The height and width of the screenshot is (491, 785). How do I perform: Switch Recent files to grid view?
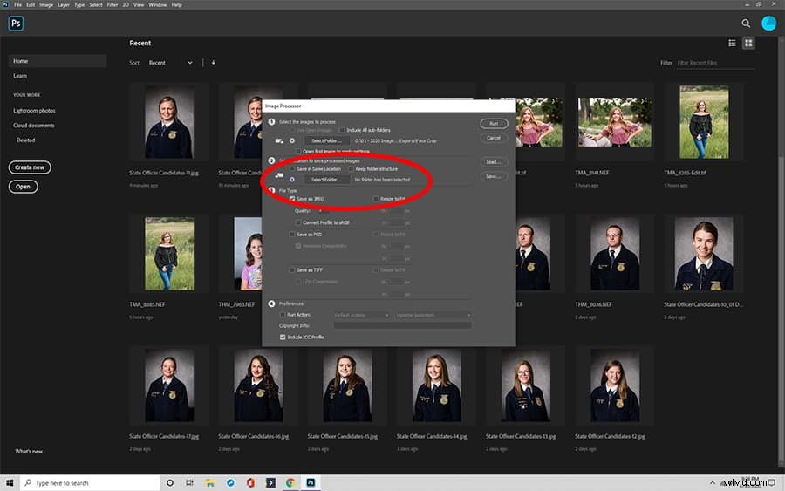point(748,43)
